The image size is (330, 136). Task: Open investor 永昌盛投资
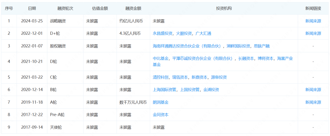tap(163, 33)
